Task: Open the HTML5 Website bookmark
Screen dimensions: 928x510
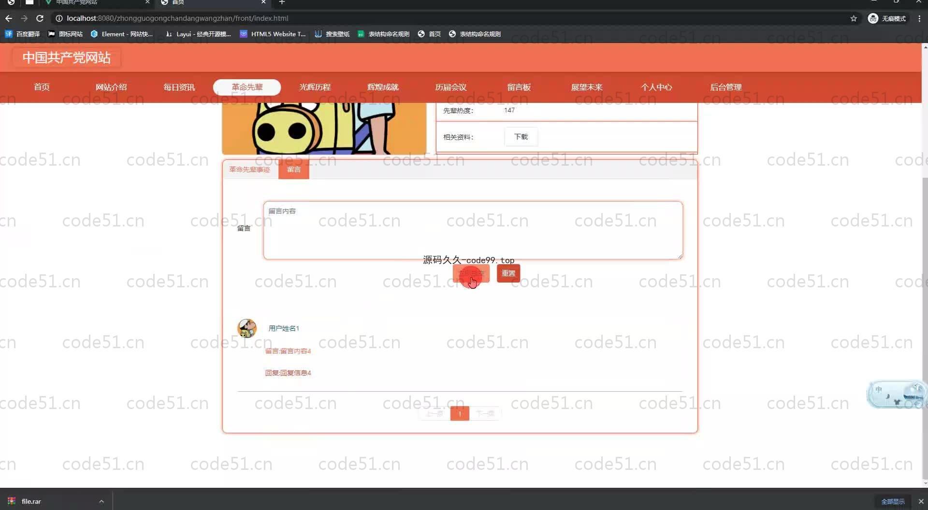Action: click(x=273, y=34)
